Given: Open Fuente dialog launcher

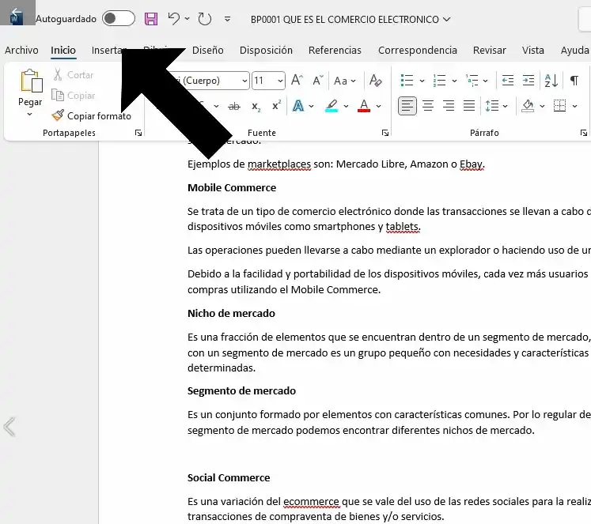Looking at the screenshot, I should pyautogui.click(x=385, y=133).
